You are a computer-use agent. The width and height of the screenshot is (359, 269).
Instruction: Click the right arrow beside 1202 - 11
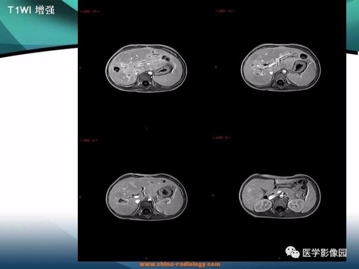(x=233, y=11)
